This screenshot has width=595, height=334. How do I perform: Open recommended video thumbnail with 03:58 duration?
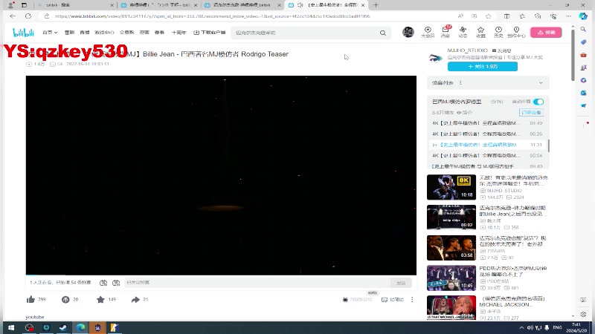[x=451, y=248]
